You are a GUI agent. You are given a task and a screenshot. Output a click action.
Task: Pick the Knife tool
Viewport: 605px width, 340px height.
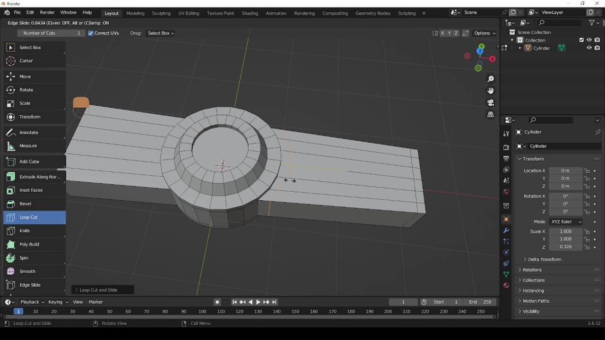(35, 231)
